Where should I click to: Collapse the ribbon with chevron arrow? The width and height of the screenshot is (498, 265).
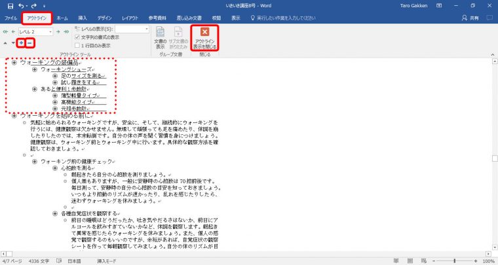point(493,54)
